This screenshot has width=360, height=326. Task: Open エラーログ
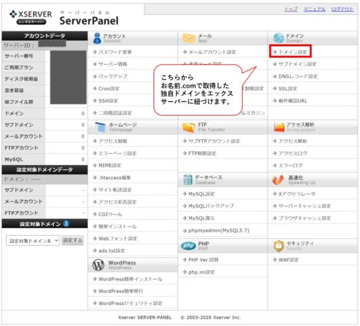point(290,166)
